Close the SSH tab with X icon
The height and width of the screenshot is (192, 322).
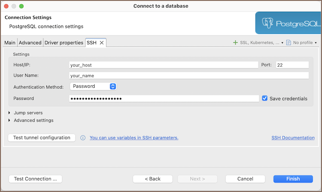[102, 42]
